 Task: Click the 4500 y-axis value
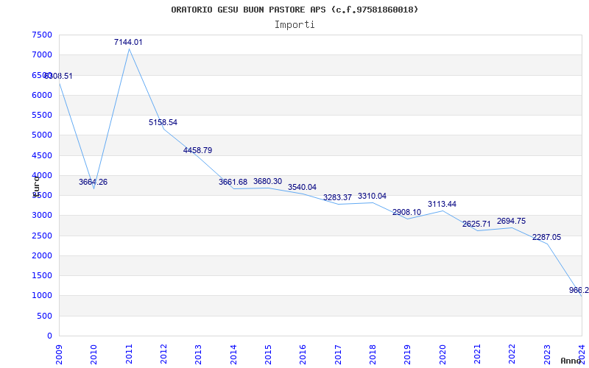(42, 155)
